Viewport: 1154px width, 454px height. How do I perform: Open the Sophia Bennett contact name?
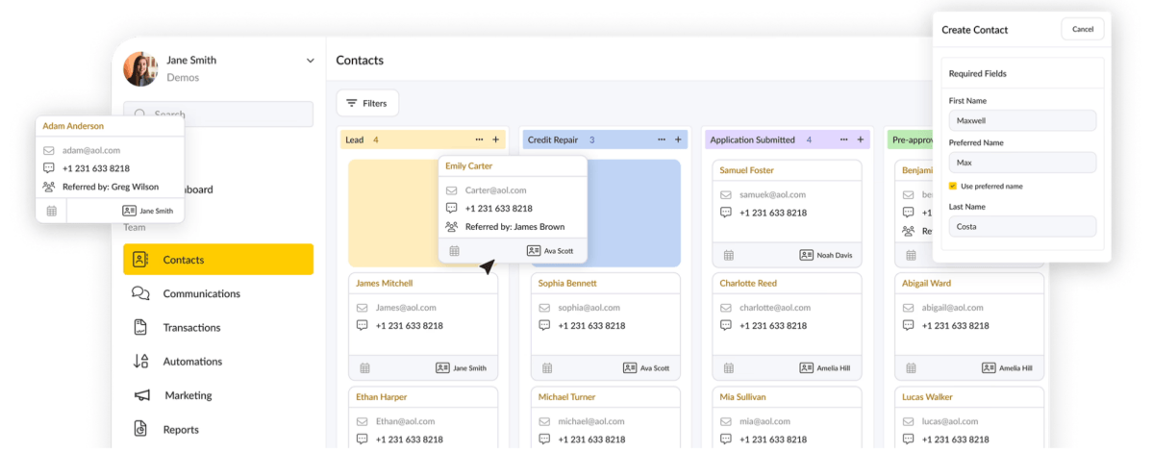coord(567,284)
